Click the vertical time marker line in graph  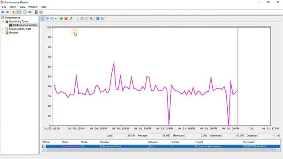click(237, 76)
